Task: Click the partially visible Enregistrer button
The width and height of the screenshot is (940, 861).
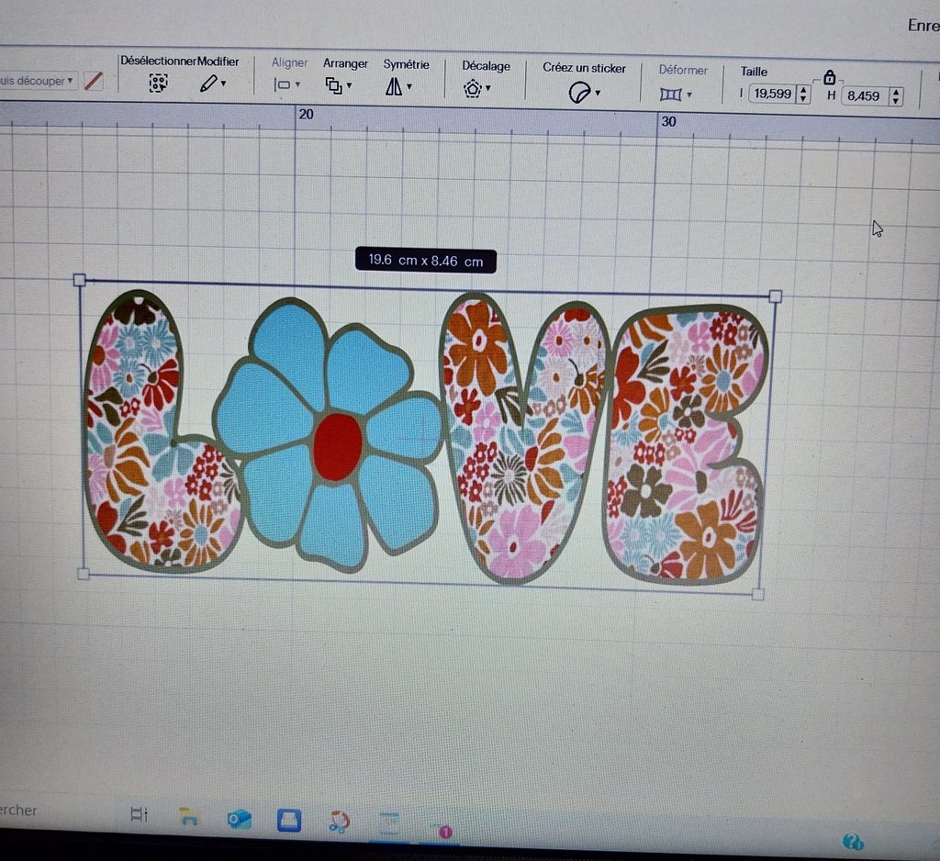Action: [923, 25]
